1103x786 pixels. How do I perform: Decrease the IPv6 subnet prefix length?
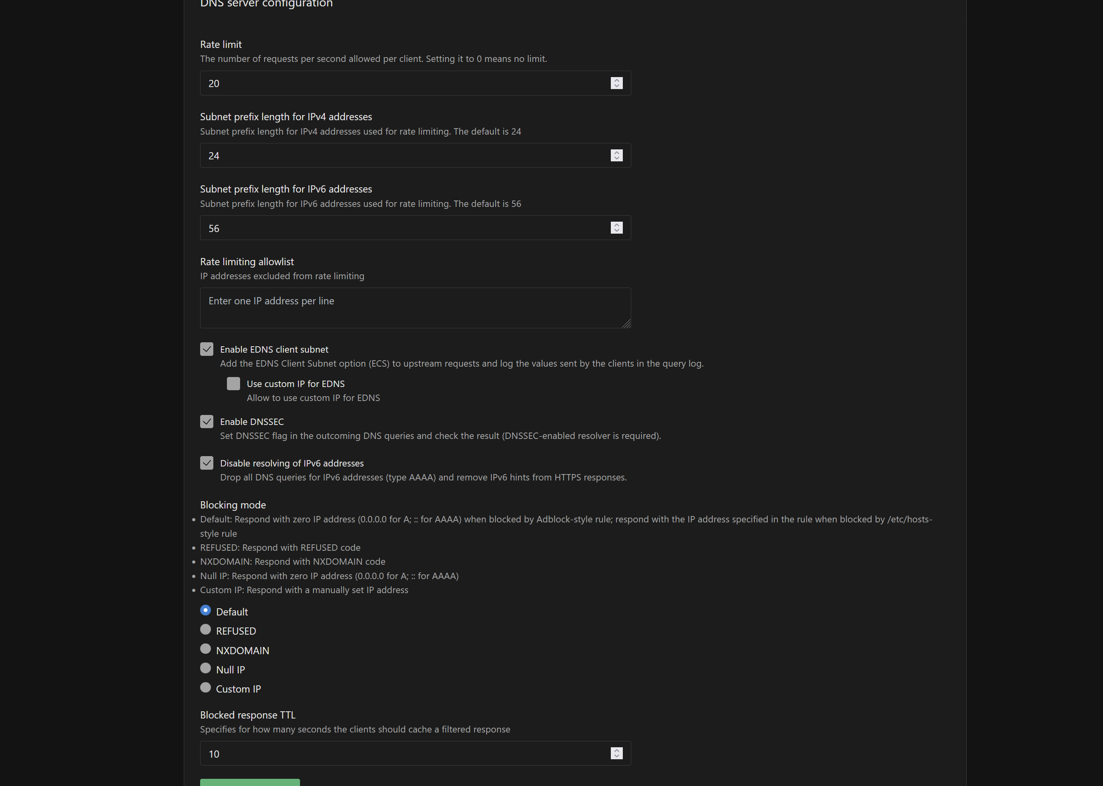pyautogui.click(x=616, y=231)
